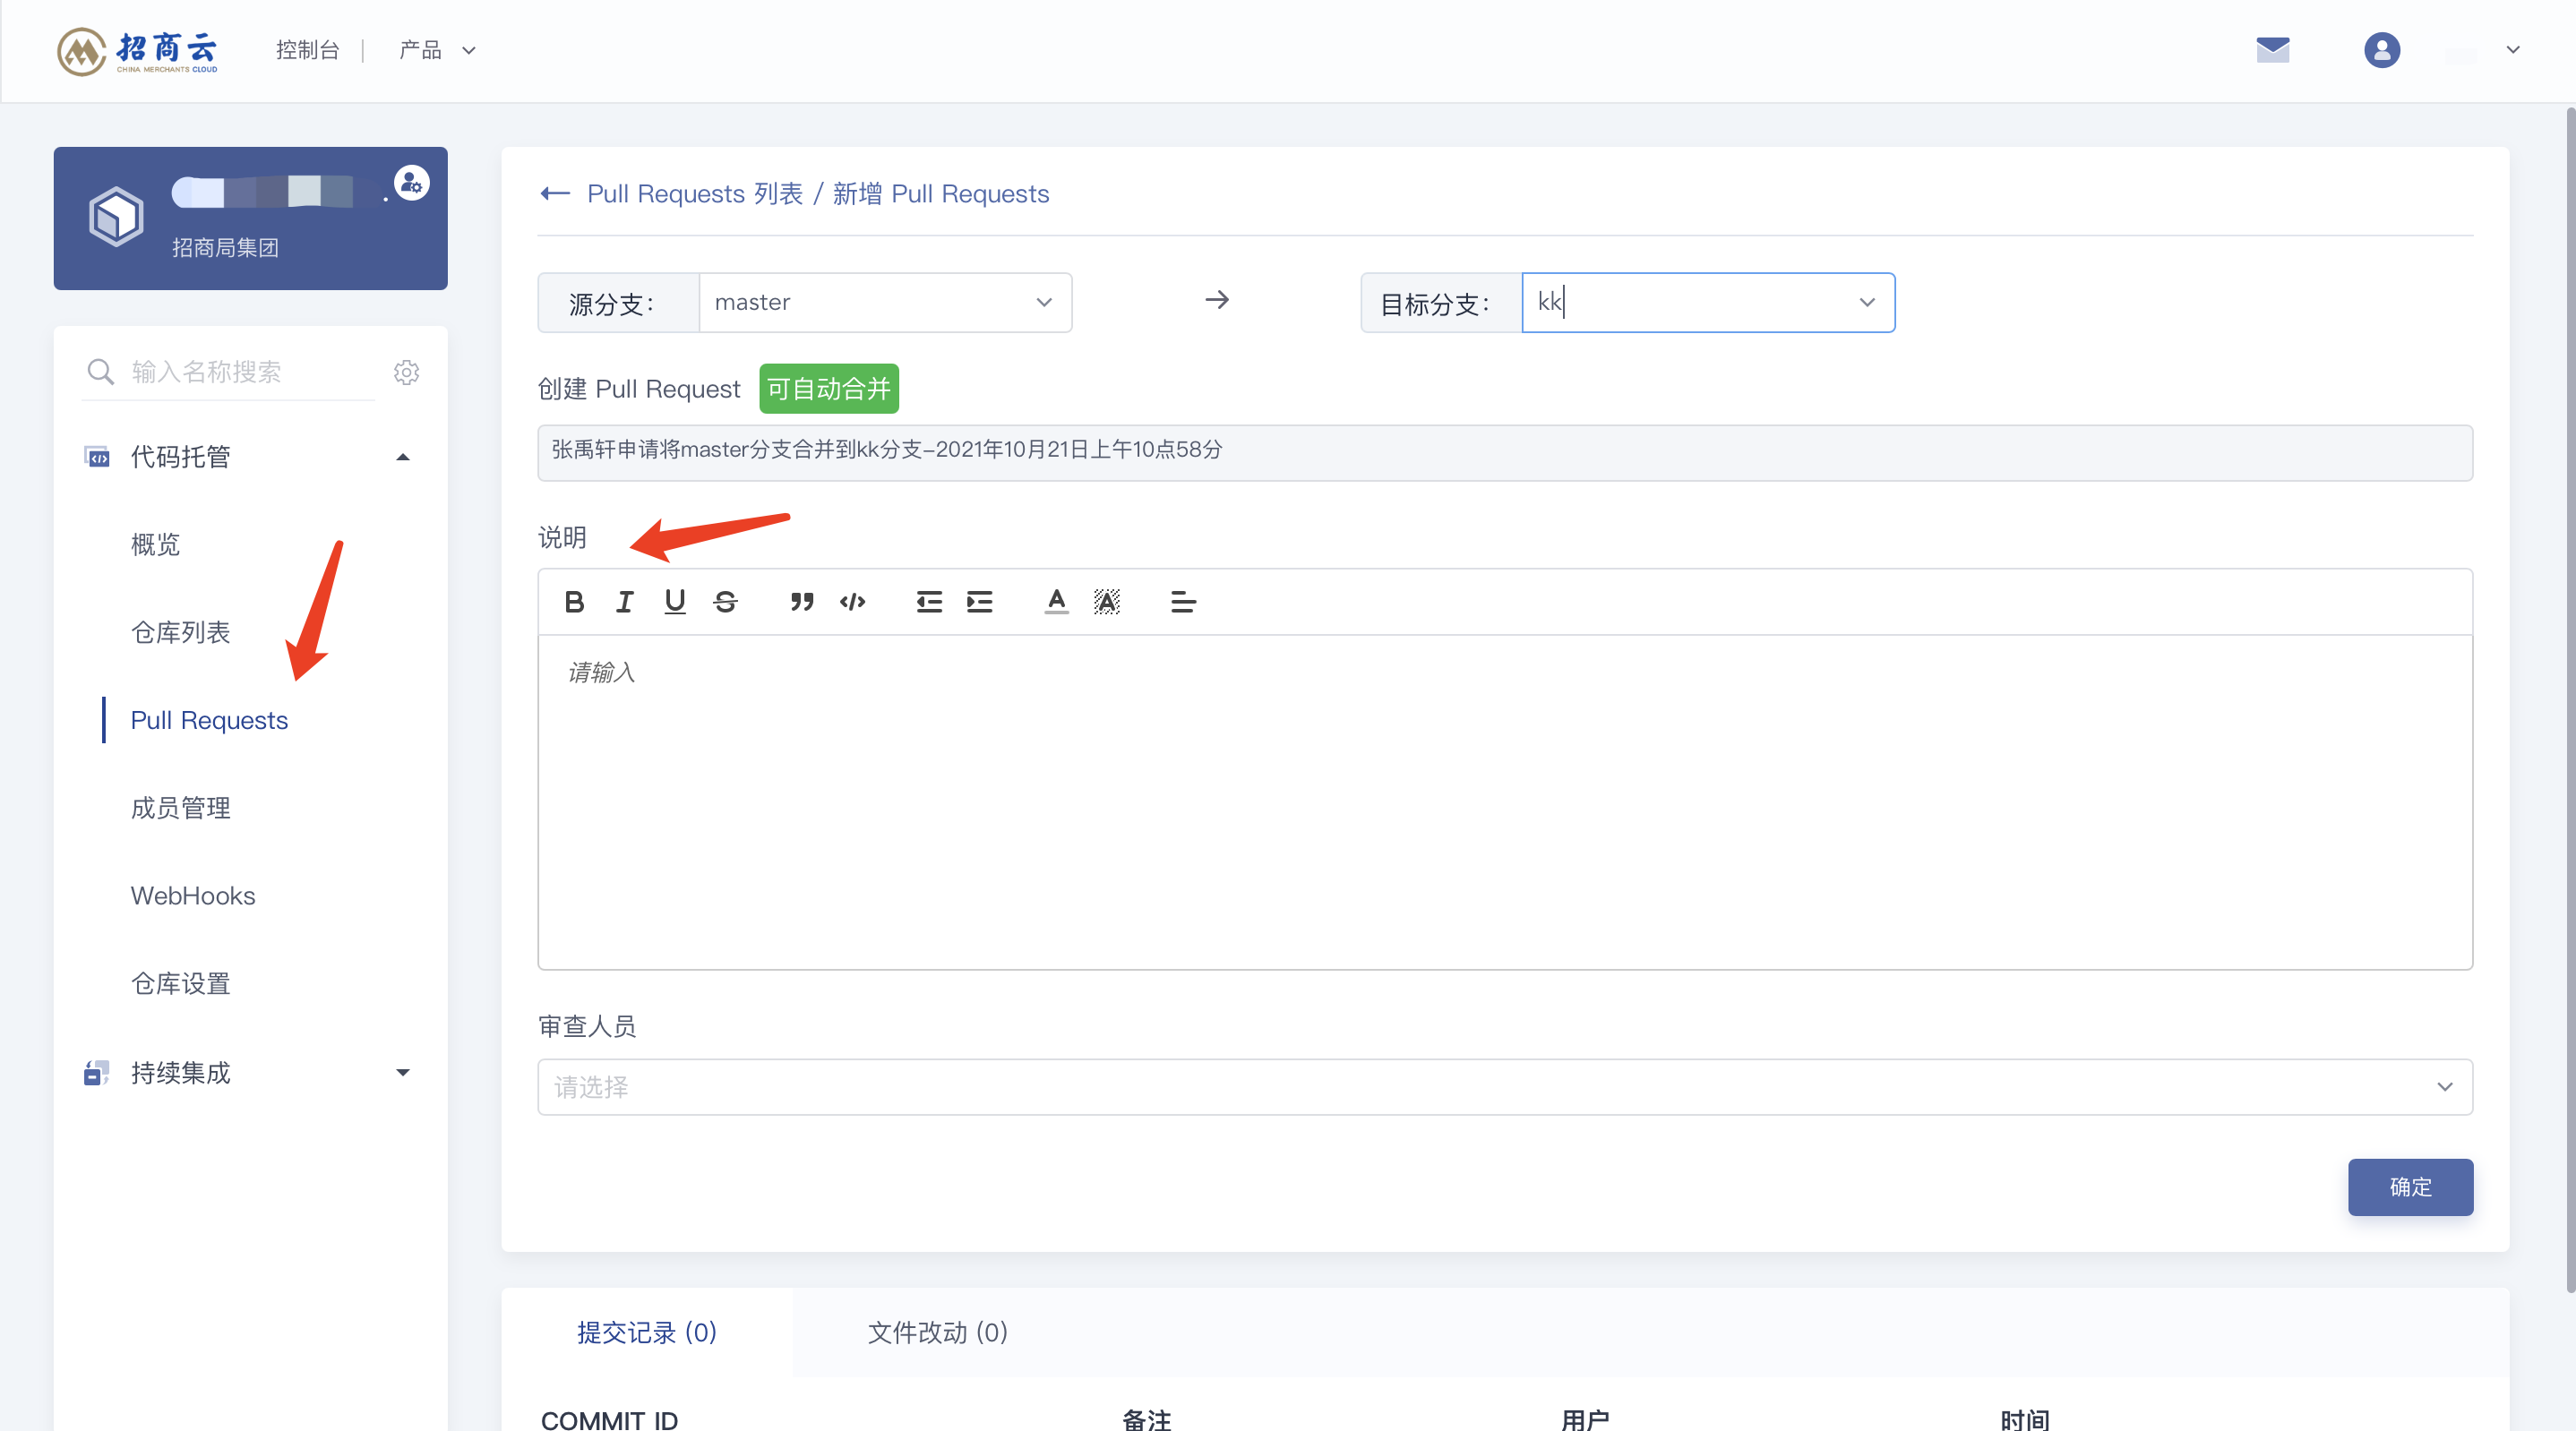The height and width of the screenshot is (1431, 2576).
Task: Open the mail messages icon
Action: point(2272,50)
